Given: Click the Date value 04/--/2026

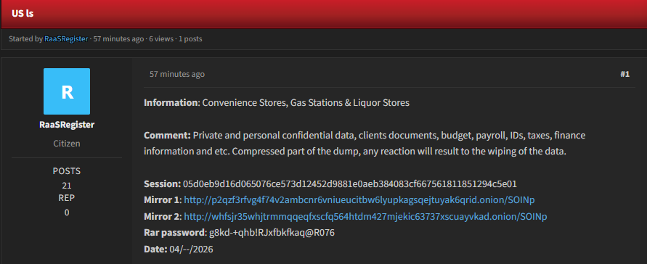Looking at the screenshot, I should pyautogui.click(x=192, y=249).
